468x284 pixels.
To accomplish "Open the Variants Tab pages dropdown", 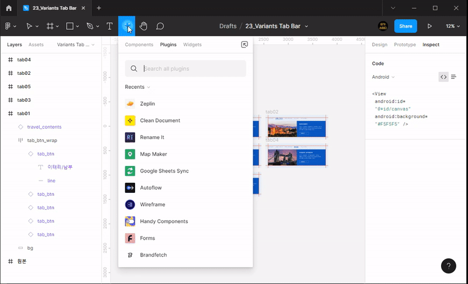I will [x=76, y=44].
